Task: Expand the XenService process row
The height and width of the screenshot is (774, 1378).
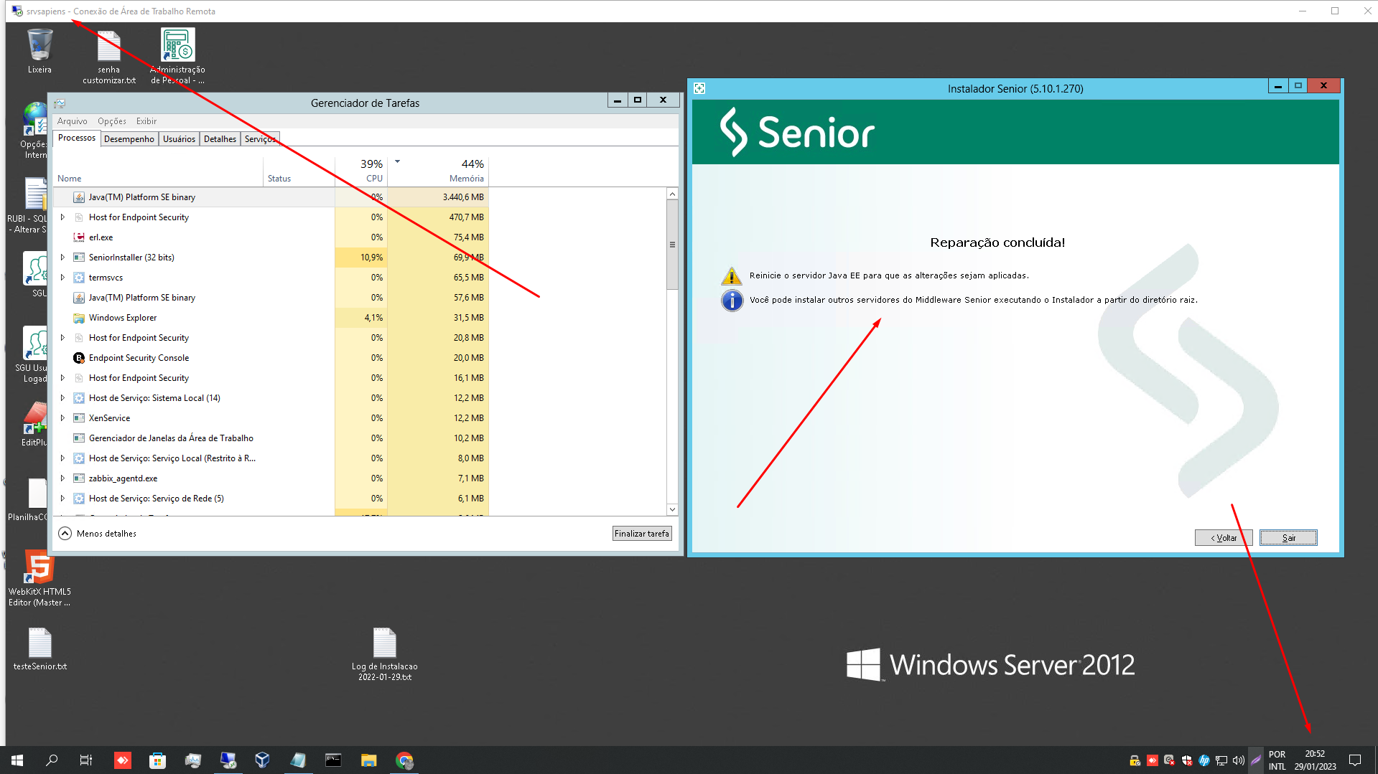Action: [x=62, y=418]
